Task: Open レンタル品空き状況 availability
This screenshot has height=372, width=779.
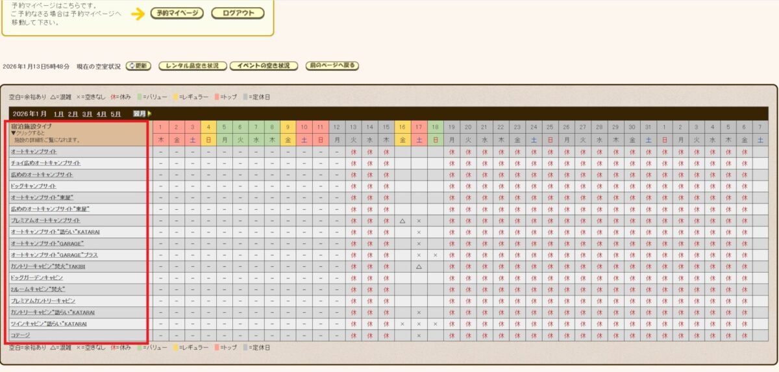Action: tap(193, 66)
